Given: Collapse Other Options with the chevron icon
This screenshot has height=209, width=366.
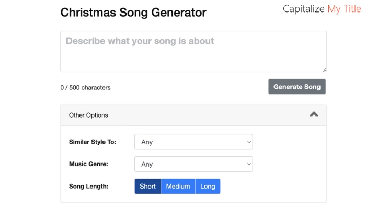Looking at the screenshot, I should [314, 114].
